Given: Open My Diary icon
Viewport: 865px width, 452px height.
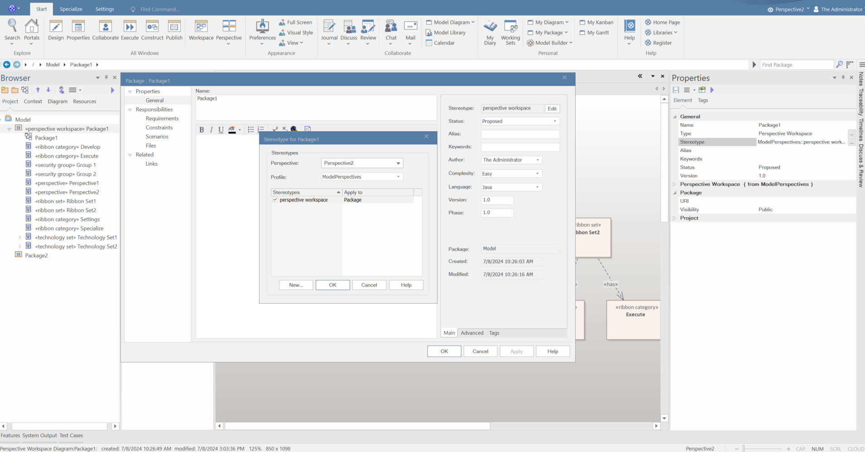Looking at the screenshot, I should (x=490, y=32).
